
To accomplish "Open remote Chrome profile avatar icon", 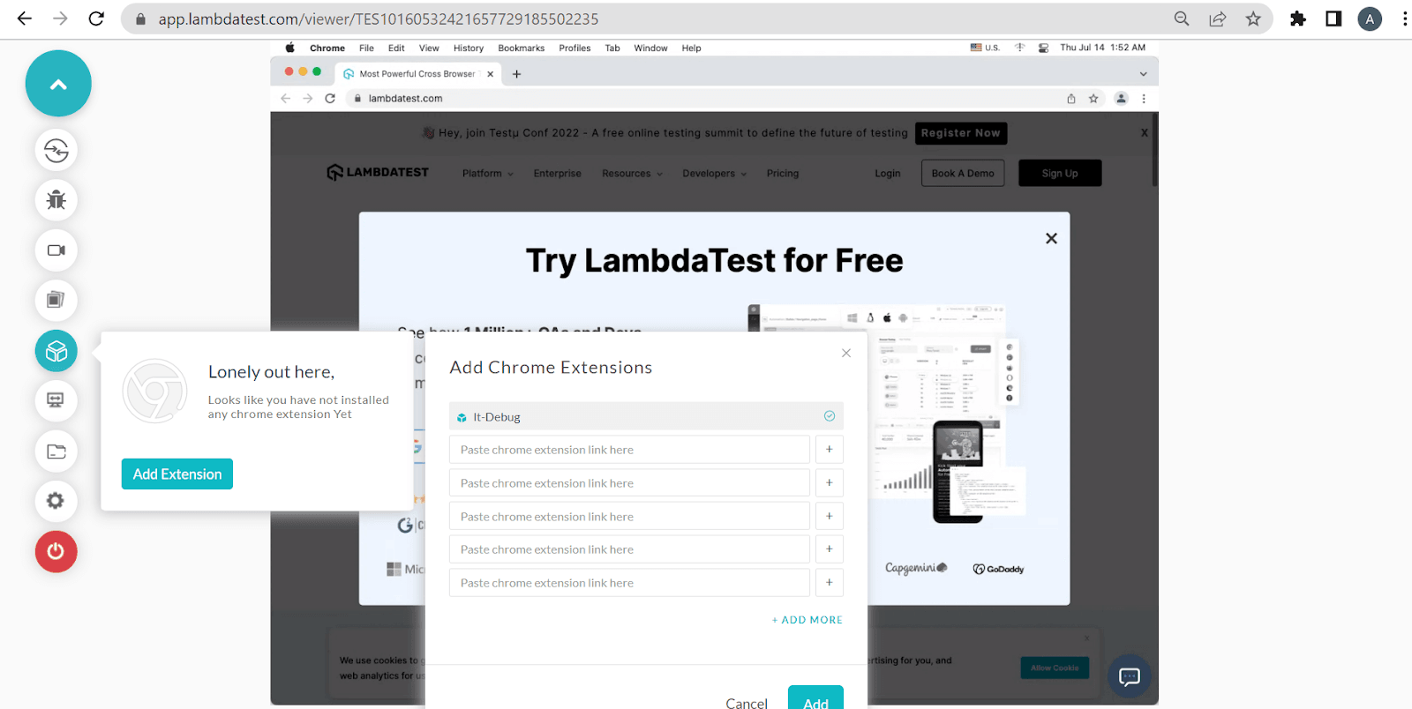I will pos(1121,99).
